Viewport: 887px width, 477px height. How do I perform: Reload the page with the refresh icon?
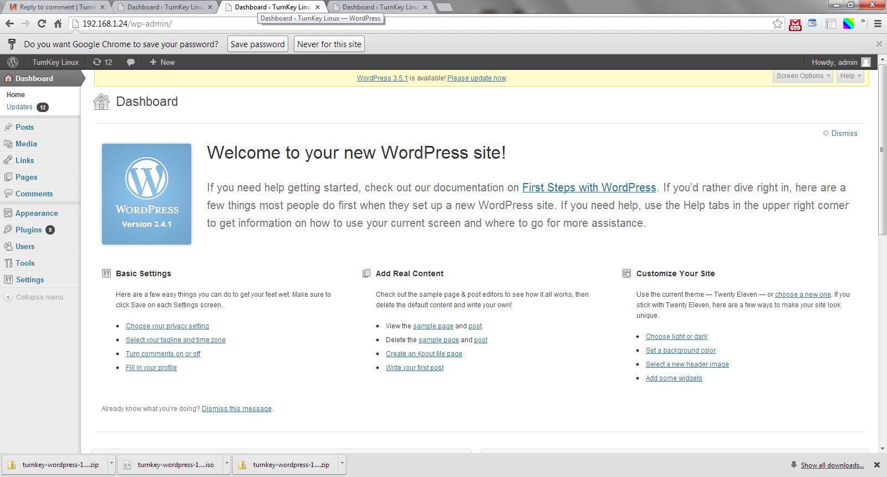pyautogui.click(x=42, y=24)
